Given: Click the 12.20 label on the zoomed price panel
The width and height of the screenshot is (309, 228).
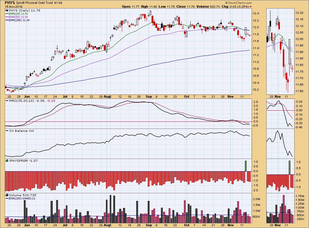Looking at the screenshot, I should 299,13.
